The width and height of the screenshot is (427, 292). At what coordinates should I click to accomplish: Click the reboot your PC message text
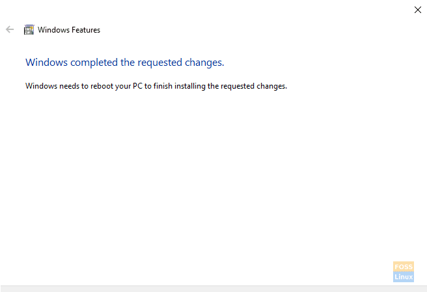[156, 86]
